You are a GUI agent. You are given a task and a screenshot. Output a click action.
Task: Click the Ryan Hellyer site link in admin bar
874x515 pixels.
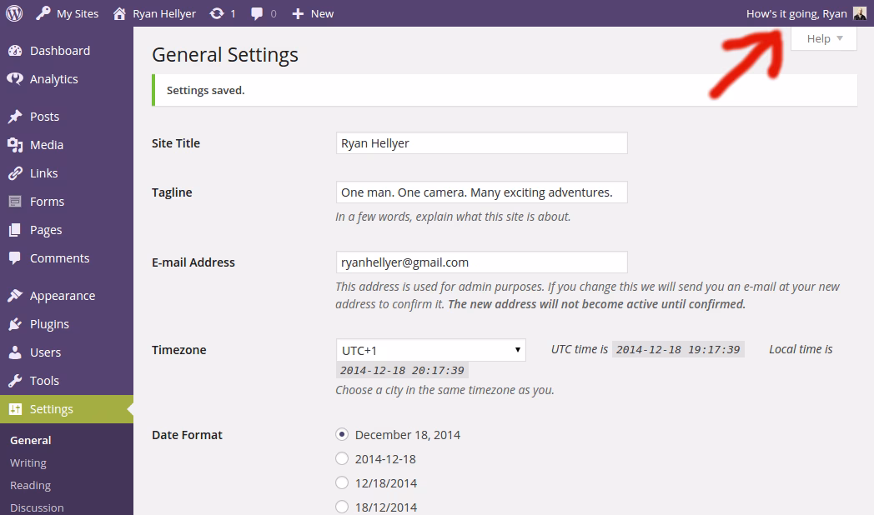tap(155, 13)
